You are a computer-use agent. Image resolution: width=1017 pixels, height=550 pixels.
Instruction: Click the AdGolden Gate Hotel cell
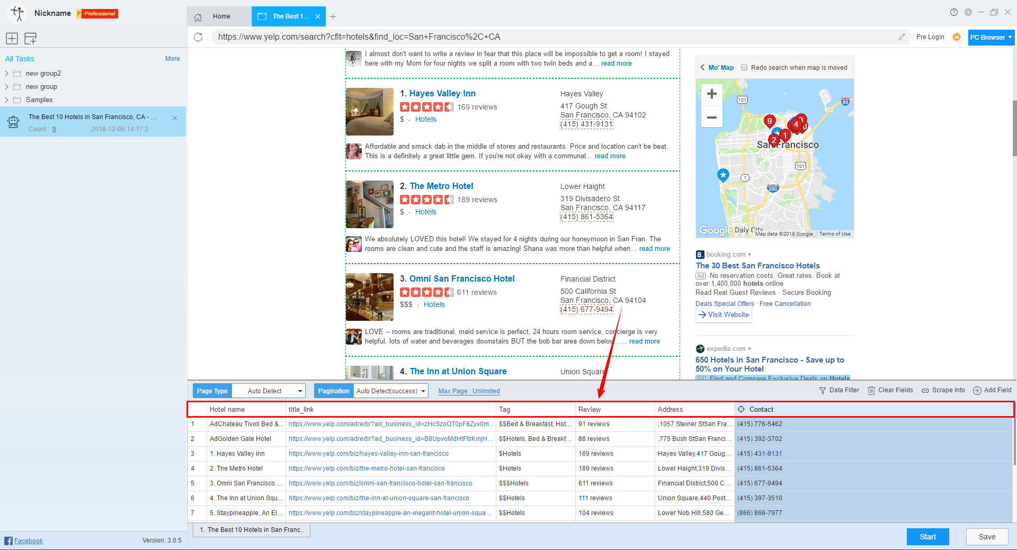(246, 439)
